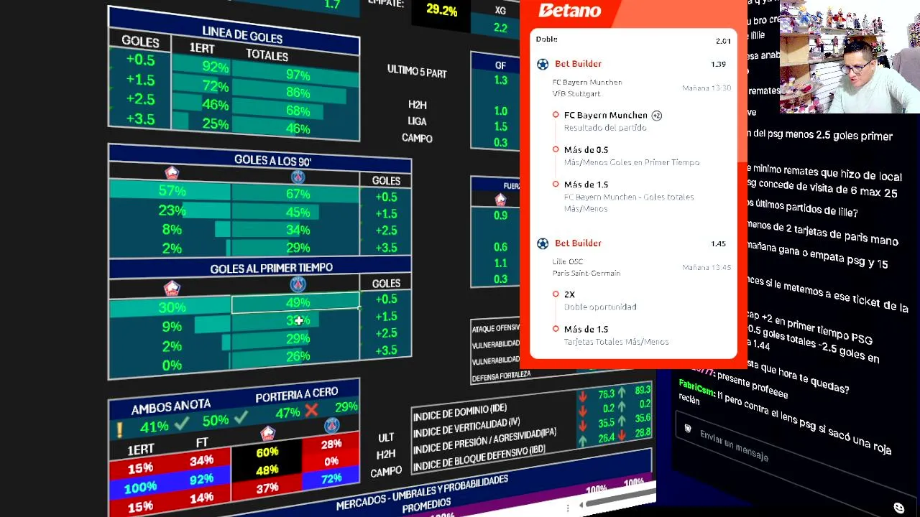Click the LINEA DE GOLES header

pyautogui.click(x=242, y=34)
